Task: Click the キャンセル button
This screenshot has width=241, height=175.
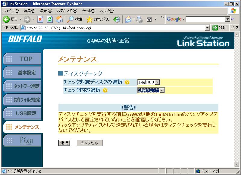Action: pos(90,143)
